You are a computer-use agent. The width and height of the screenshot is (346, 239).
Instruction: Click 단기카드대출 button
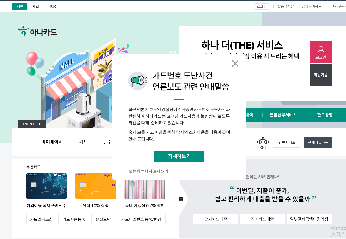pos(216,219)
